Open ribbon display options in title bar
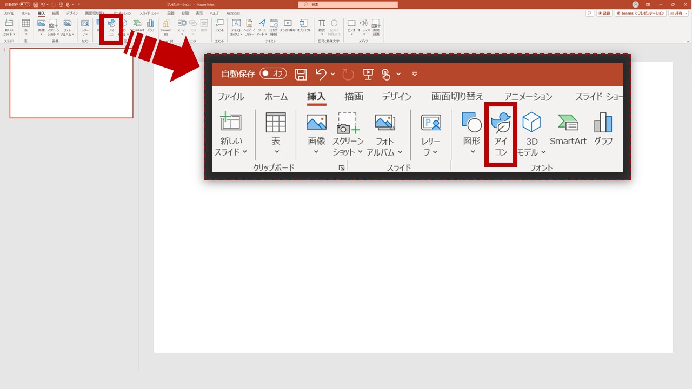The width and height of the screenshot is (692, 389). 648,4
